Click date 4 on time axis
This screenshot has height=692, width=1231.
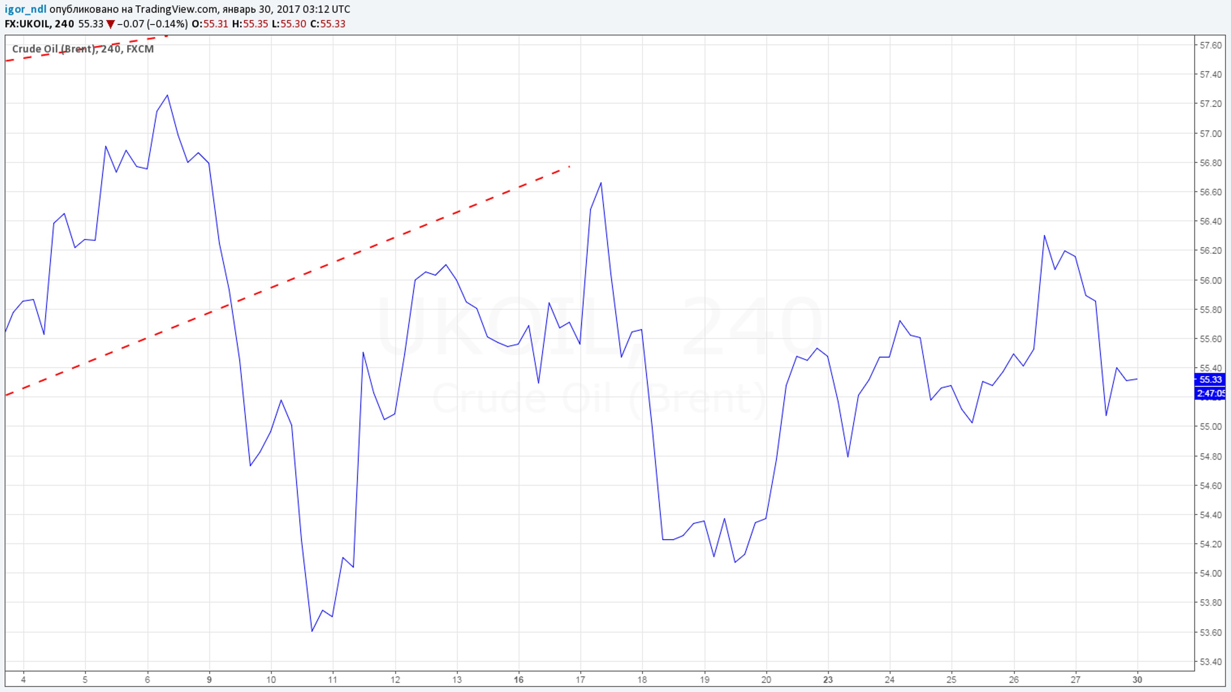(23, 680)
